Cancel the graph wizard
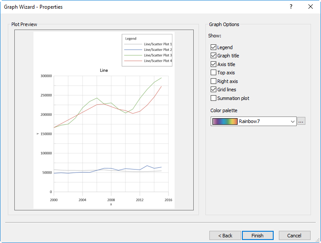Screen dimensions: 321x243 (x=295, y=236)
